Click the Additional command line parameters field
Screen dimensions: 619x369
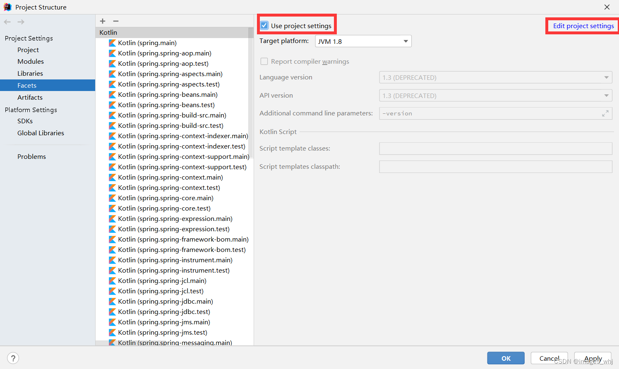(496, 113)
